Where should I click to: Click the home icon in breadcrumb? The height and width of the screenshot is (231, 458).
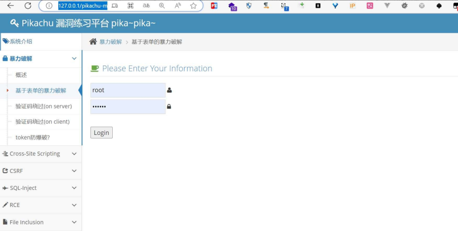pos(93,42)
